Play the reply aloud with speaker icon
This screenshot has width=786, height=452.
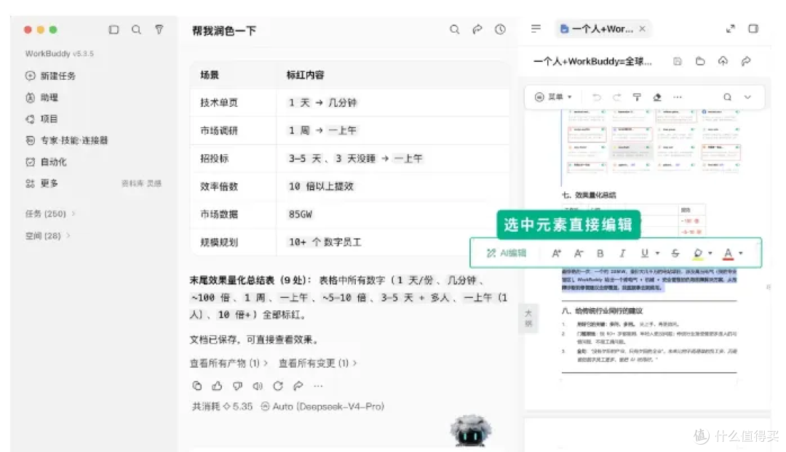(258, 386)
